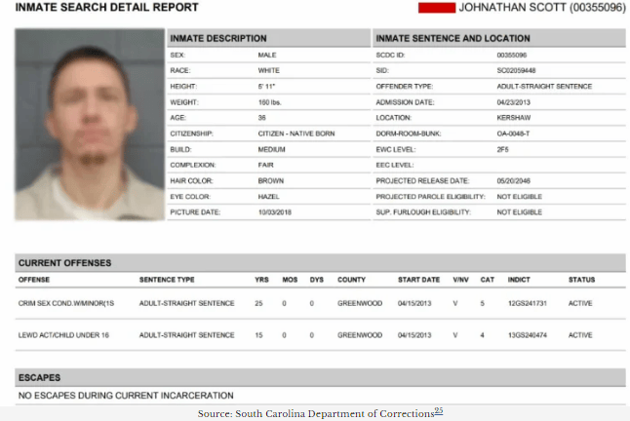Click the DYS column header
Viewport: 630px width, 421px height.
pos(317,280)
